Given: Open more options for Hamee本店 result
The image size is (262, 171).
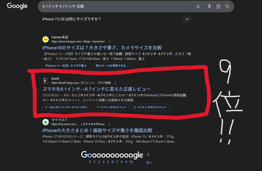Looking at the screenshot, I should (x=110, y=41).
